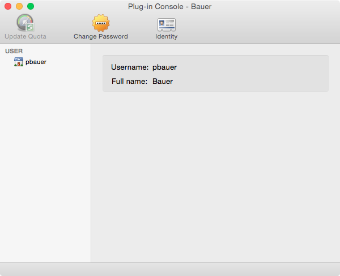Open the Identity card icon
The image size is (340, 276).
pos(166,24)
